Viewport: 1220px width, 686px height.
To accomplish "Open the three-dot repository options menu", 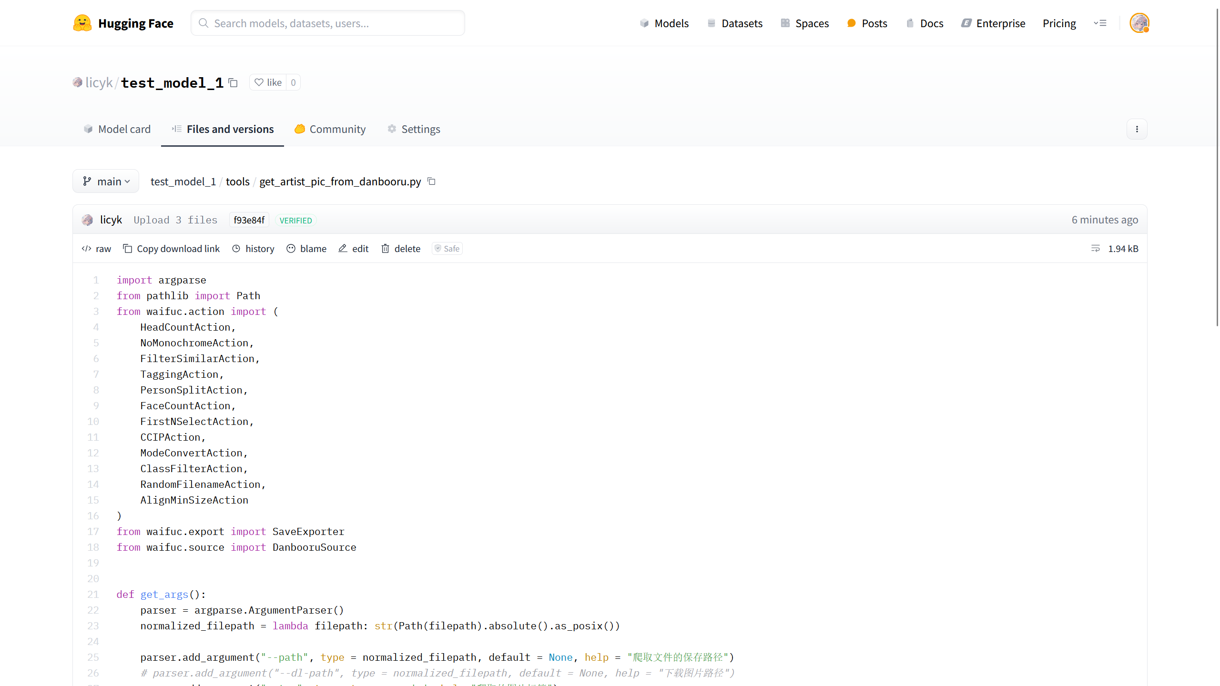I will [1137, 129].
